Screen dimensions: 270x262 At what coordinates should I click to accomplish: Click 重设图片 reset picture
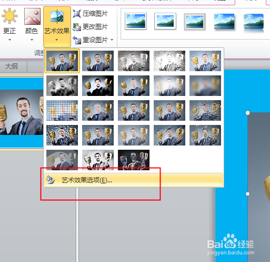[91, 40]
